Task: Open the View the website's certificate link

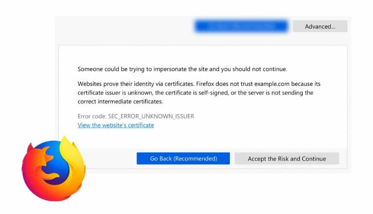Action: [116, 125]
